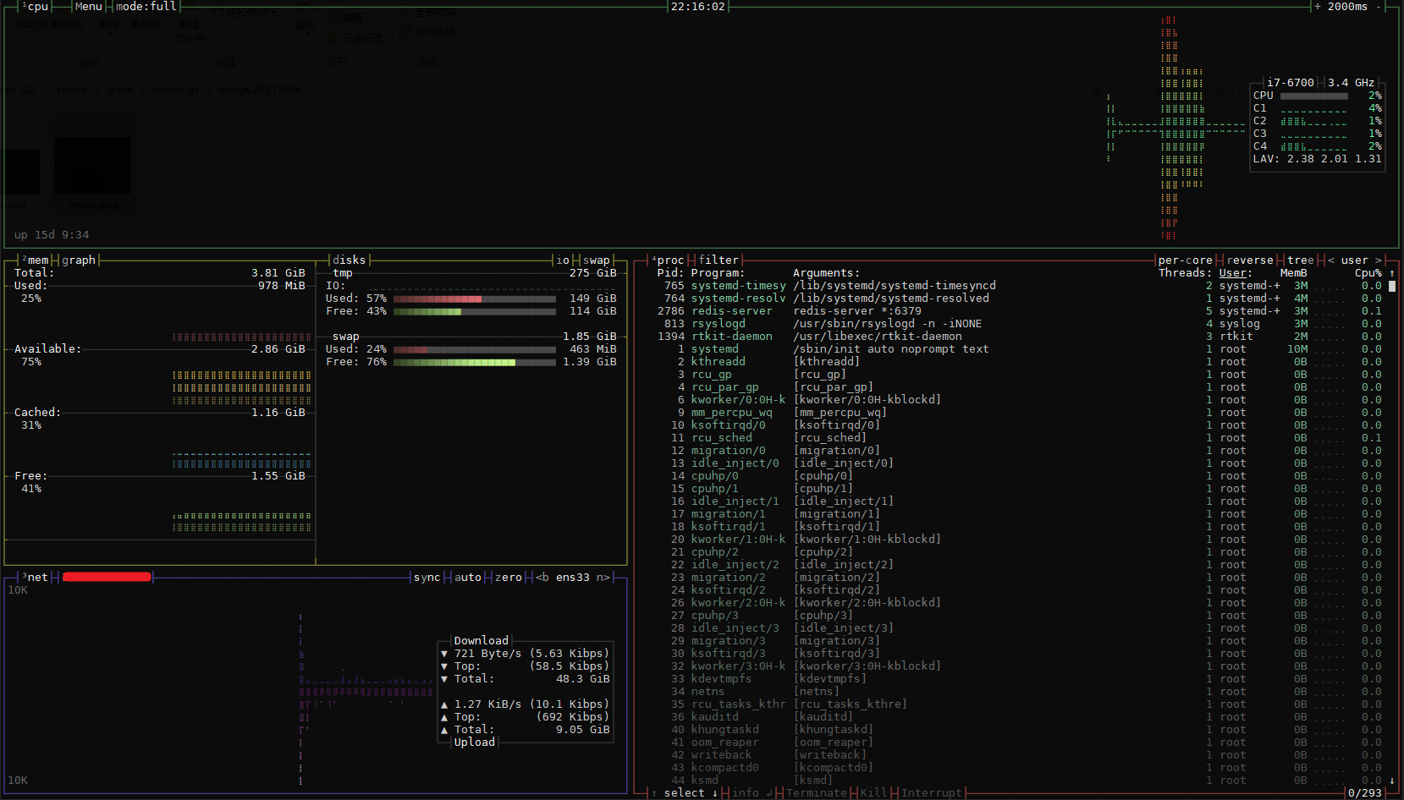Click the net box label
The height and width of the screenshot is (800, 1404).
pyautogui.click(x=36, y=578)
